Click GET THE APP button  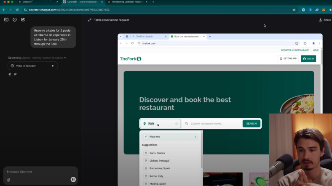[x=288, y=58]
